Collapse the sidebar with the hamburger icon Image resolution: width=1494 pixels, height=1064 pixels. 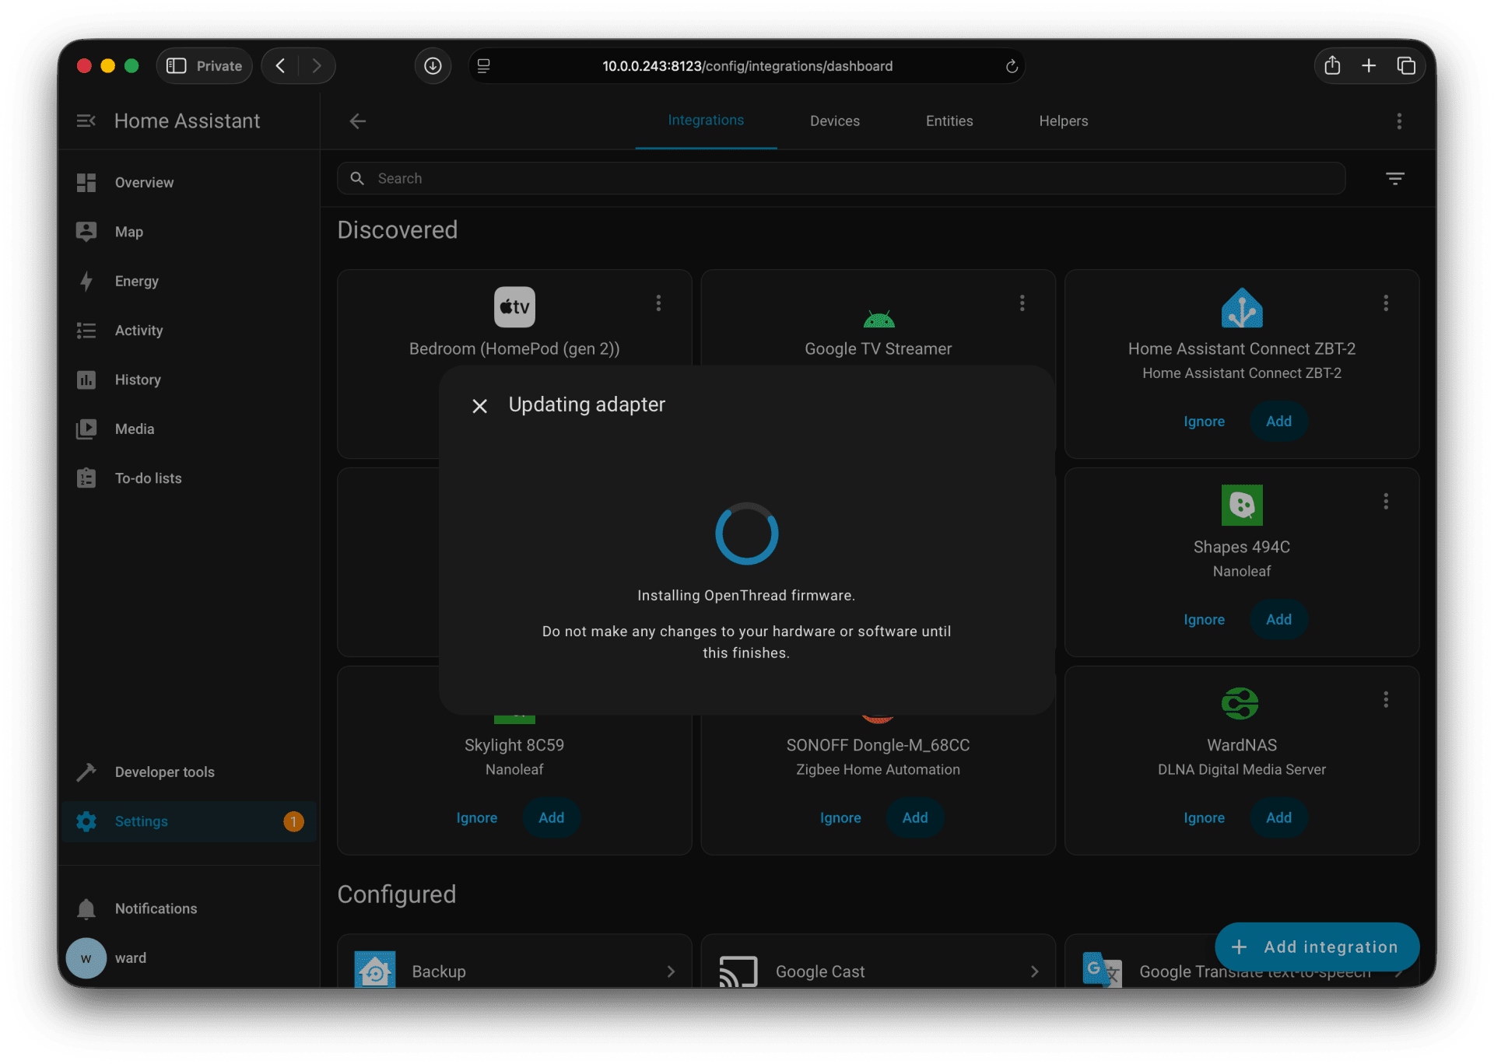coord(86,121)
